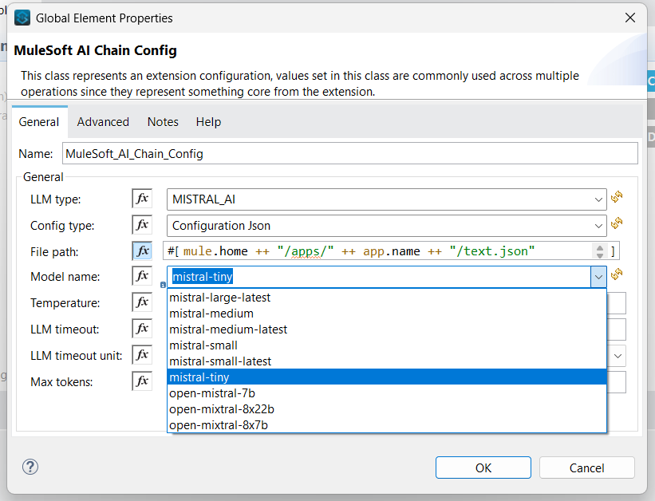
Task: Collapse the Model name dropdown arrow
Action: pyautogui.click(x=598, y=277)
